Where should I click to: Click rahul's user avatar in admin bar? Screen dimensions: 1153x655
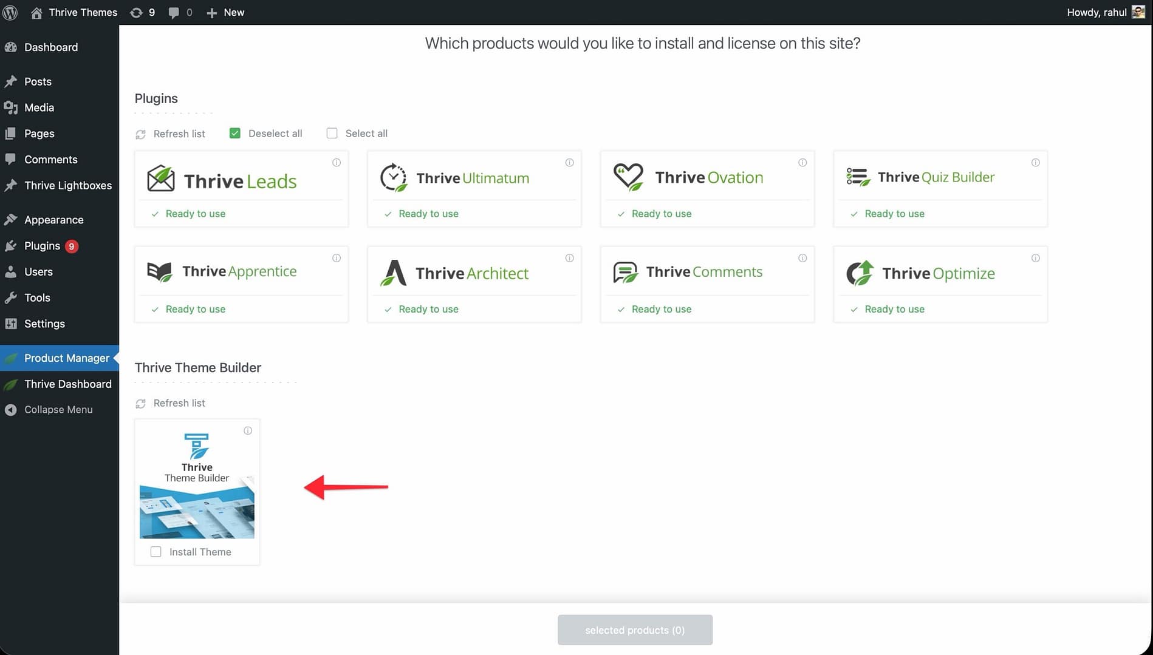pos(1138,12)
